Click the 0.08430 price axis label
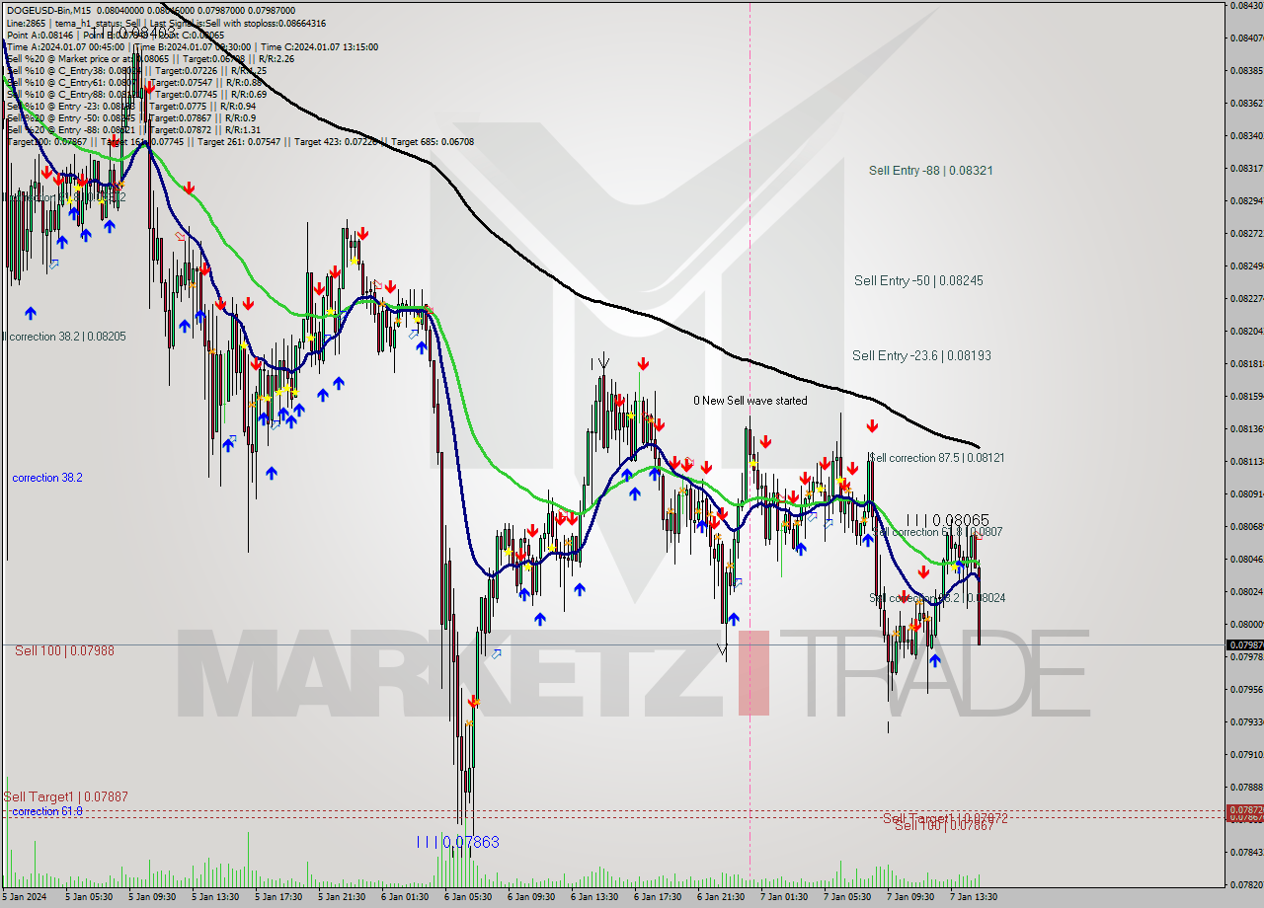 tap(1245, 6)
